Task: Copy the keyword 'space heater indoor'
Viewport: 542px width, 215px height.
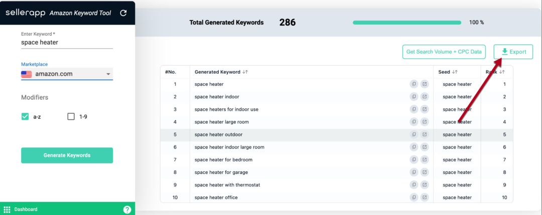Action: click(414, 97)
